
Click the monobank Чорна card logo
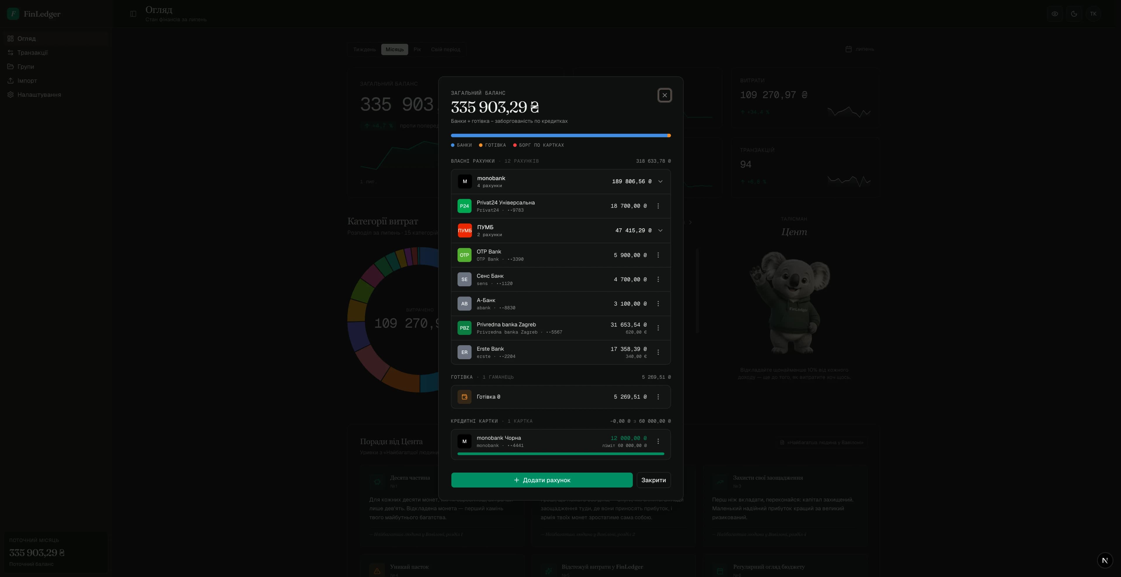[464, 441]
